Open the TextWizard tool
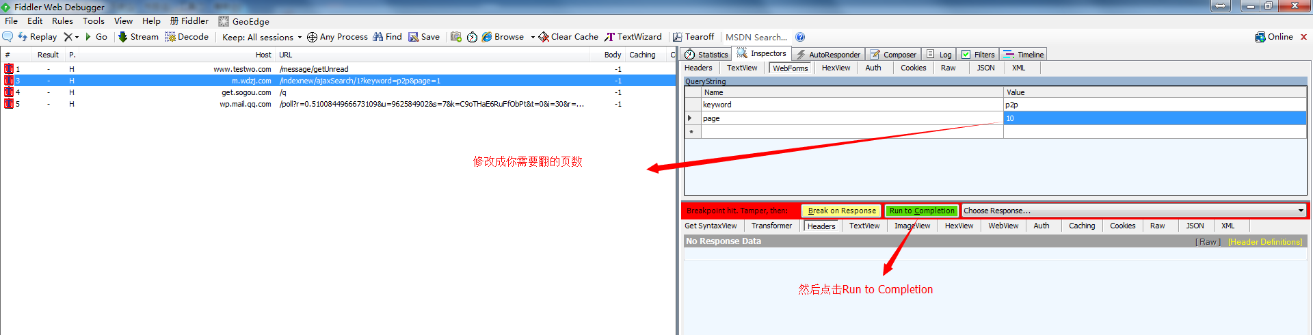The width and height of the screenshot is (1313, 335). (x=633, y=37)
